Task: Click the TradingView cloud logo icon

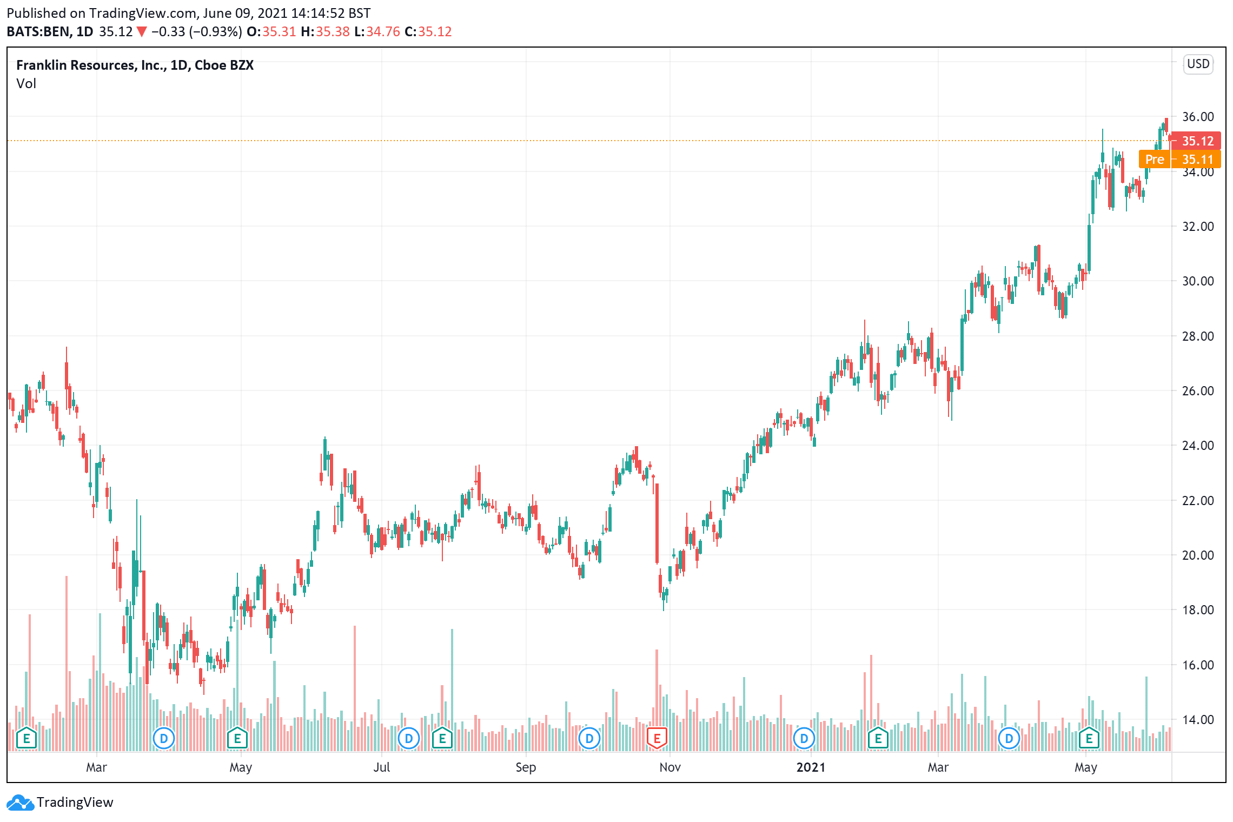Action: click(21, 803)
